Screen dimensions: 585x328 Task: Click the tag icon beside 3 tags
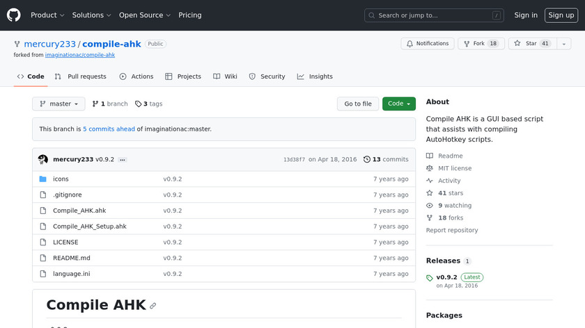(138, 104)
